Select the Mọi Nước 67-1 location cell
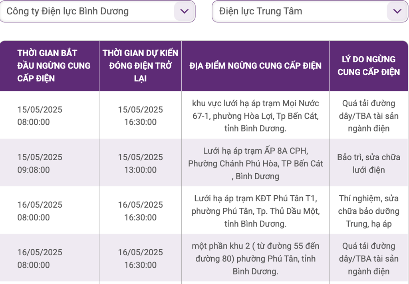 [255, 116]
